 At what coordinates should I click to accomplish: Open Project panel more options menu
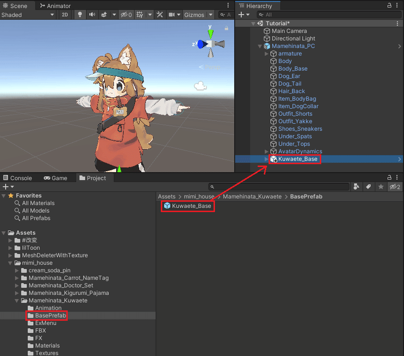coord(397,177)
